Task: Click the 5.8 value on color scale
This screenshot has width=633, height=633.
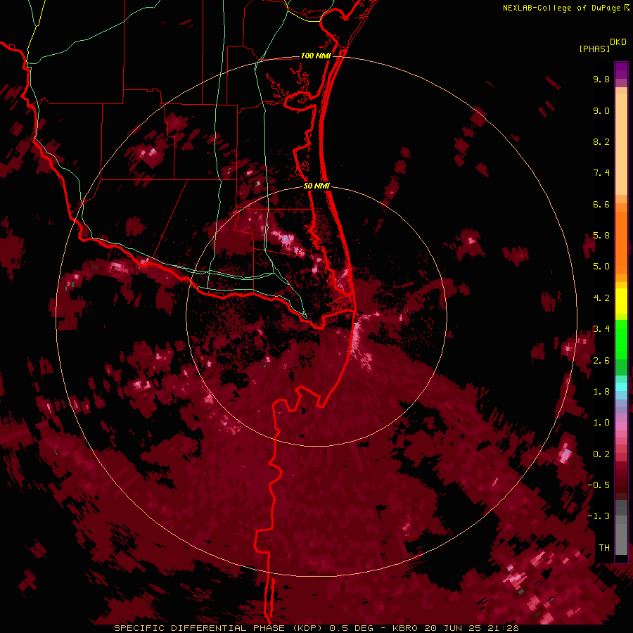Action: (x=601, y=236)
